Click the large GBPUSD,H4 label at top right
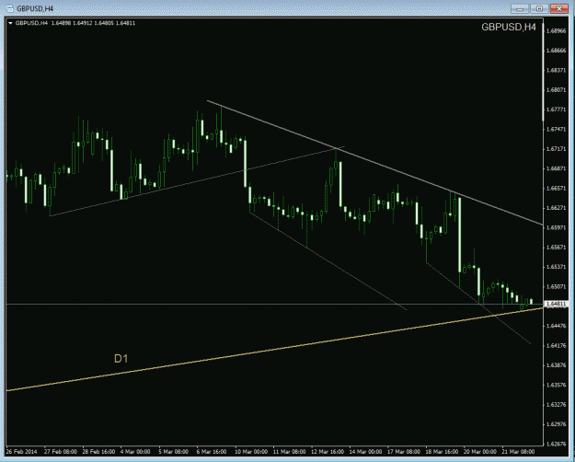Image resolution: width=575 pixels, height=462 pixels. 508,28
